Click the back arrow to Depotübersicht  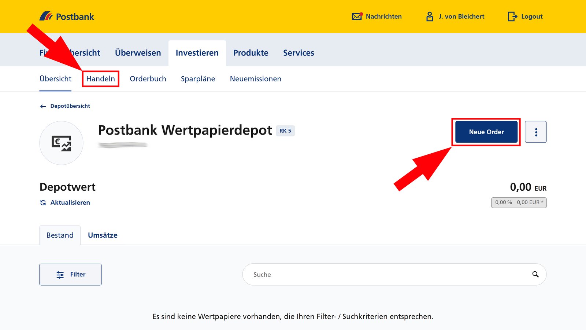pyautogui.click(x=42, y=106)
